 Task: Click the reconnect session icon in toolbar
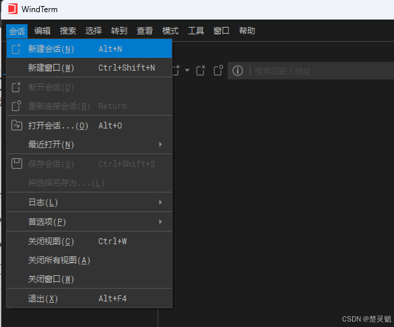point(218,71)
